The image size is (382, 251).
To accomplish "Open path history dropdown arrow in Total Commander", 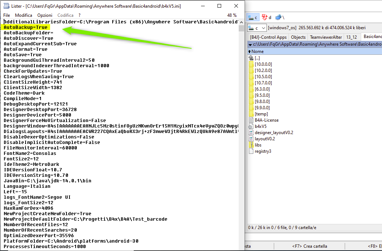I will [250, 44].
